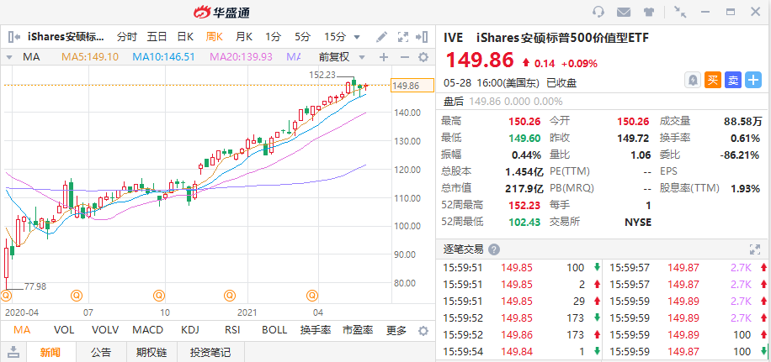
Task: Click the orange 买 buy button
Action: pos(712,80)
